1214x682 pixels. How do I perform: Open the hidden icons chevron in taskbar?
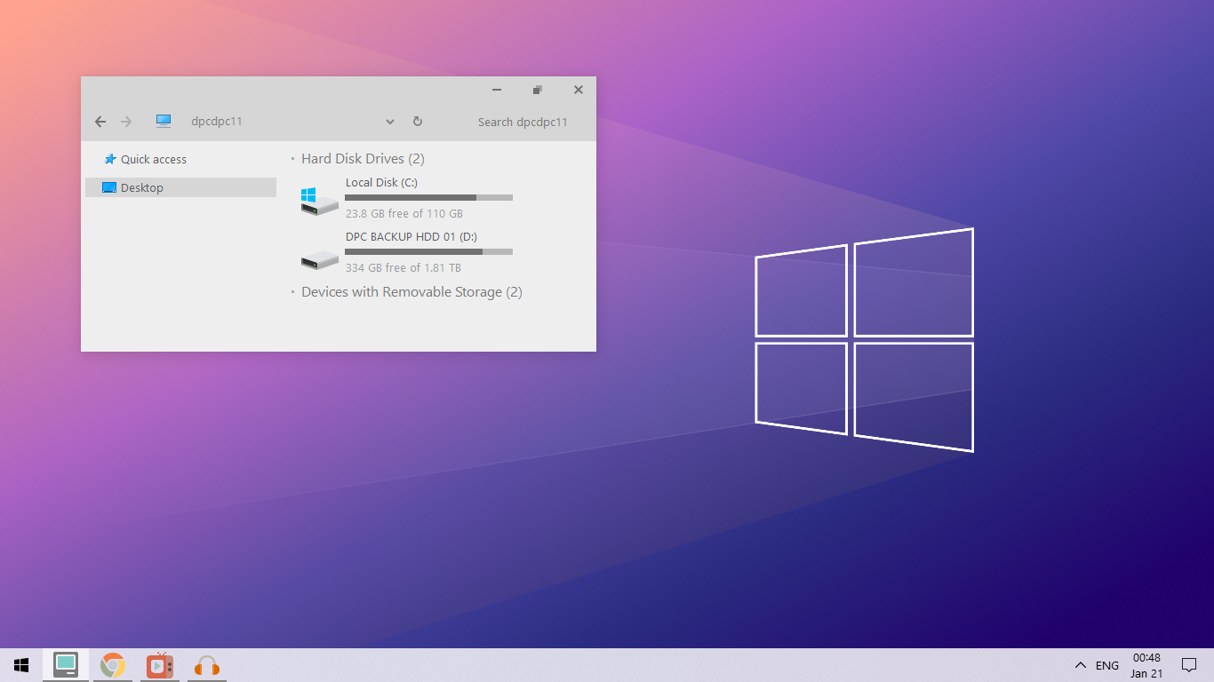pyautogui.click(x=1082, y=664)
